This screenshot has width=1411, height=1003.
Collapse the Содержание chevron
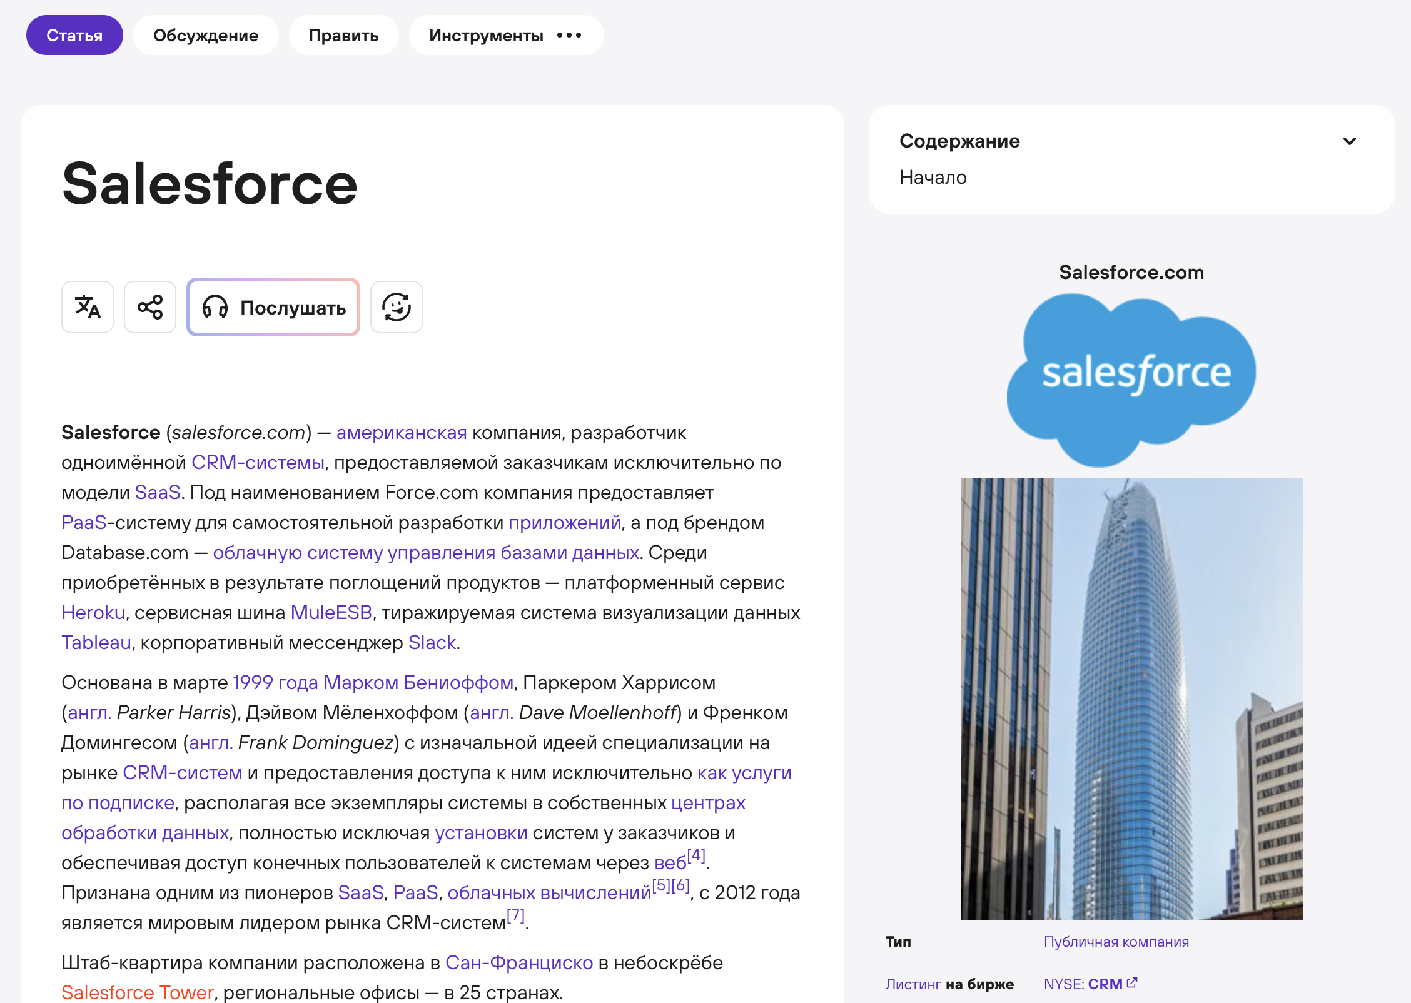click(x=1350, y=141)
